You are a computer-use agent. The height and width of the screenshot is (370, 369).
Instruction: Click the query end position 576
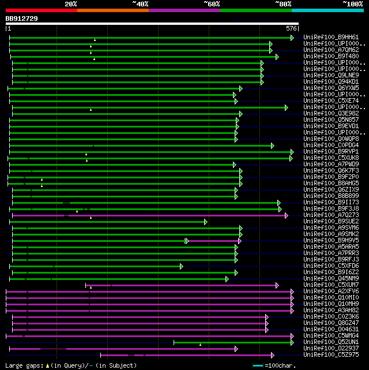tap(291, 28)
